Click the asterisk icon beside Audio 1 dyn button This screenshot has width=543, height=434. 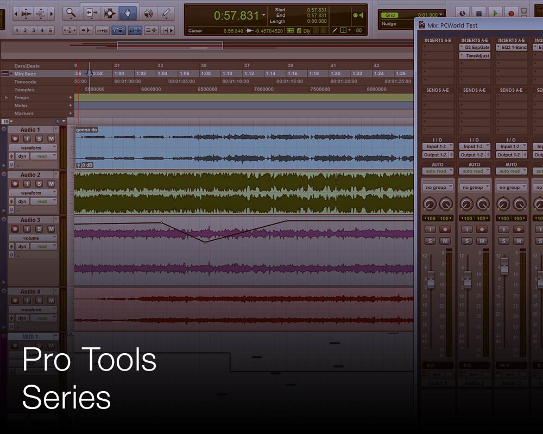pos(11,156)
